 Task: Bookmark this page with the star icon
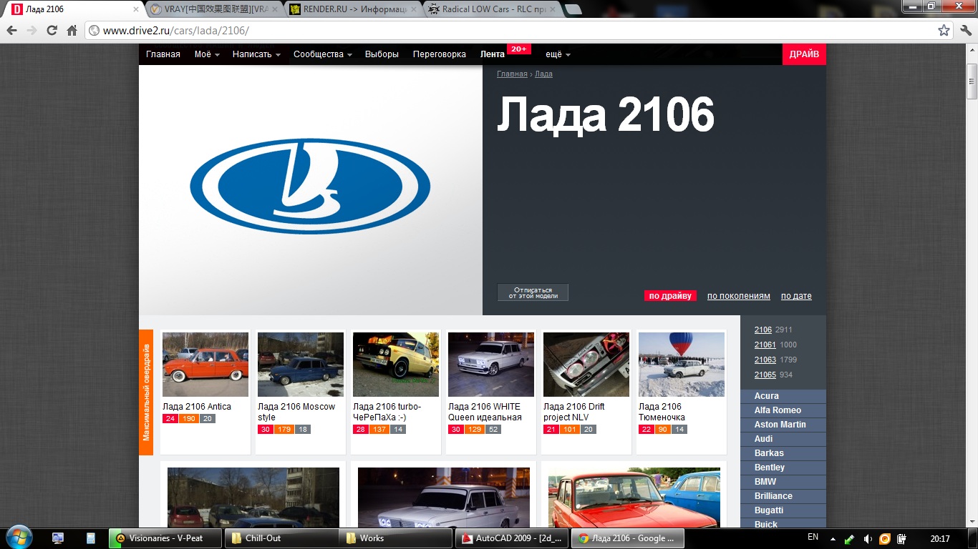(944, 31)
